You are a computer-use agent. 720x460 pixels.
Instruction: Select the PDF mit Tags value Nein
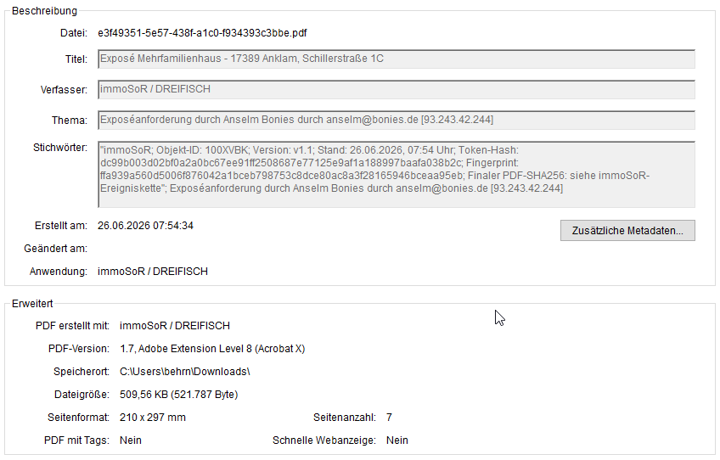(x=131, y=440)
